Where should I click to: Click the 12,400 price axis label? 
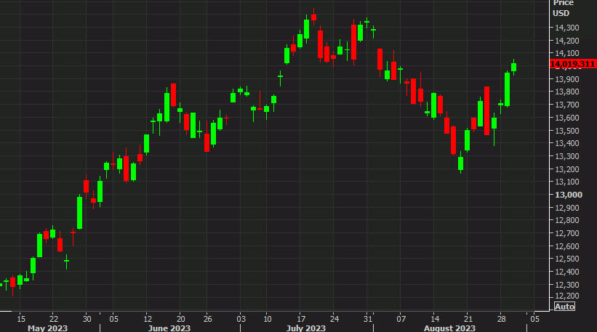(x=567, y=272)
